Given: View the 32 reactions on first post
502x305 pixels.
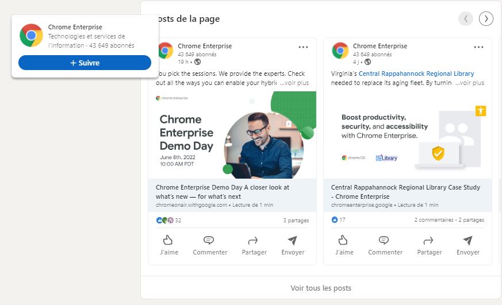Looking at the screenshot, I should (178, 220).
